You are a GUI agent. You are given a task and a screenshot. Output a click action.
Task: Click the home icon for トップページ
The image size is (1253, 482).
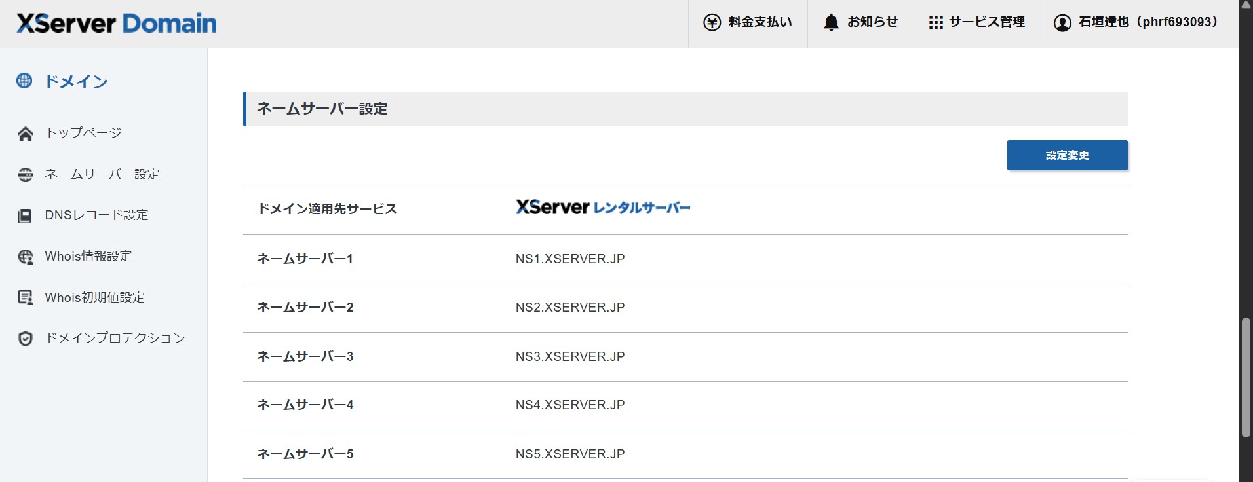click(x=26, y=134)
